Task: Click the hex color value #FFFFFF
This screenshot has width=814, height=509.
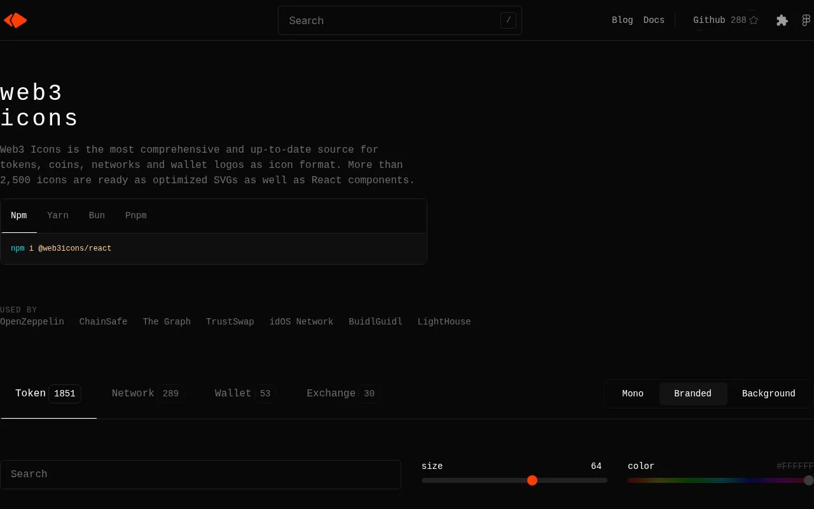Action: (x=795, y=466)
